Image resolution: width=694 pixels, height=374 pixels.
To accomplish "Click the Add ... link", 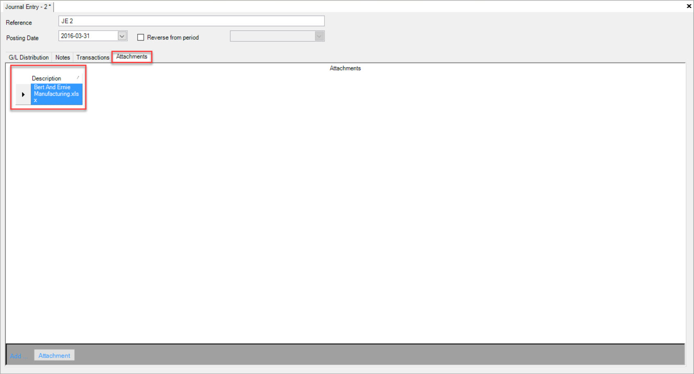I will click(18, 356).
